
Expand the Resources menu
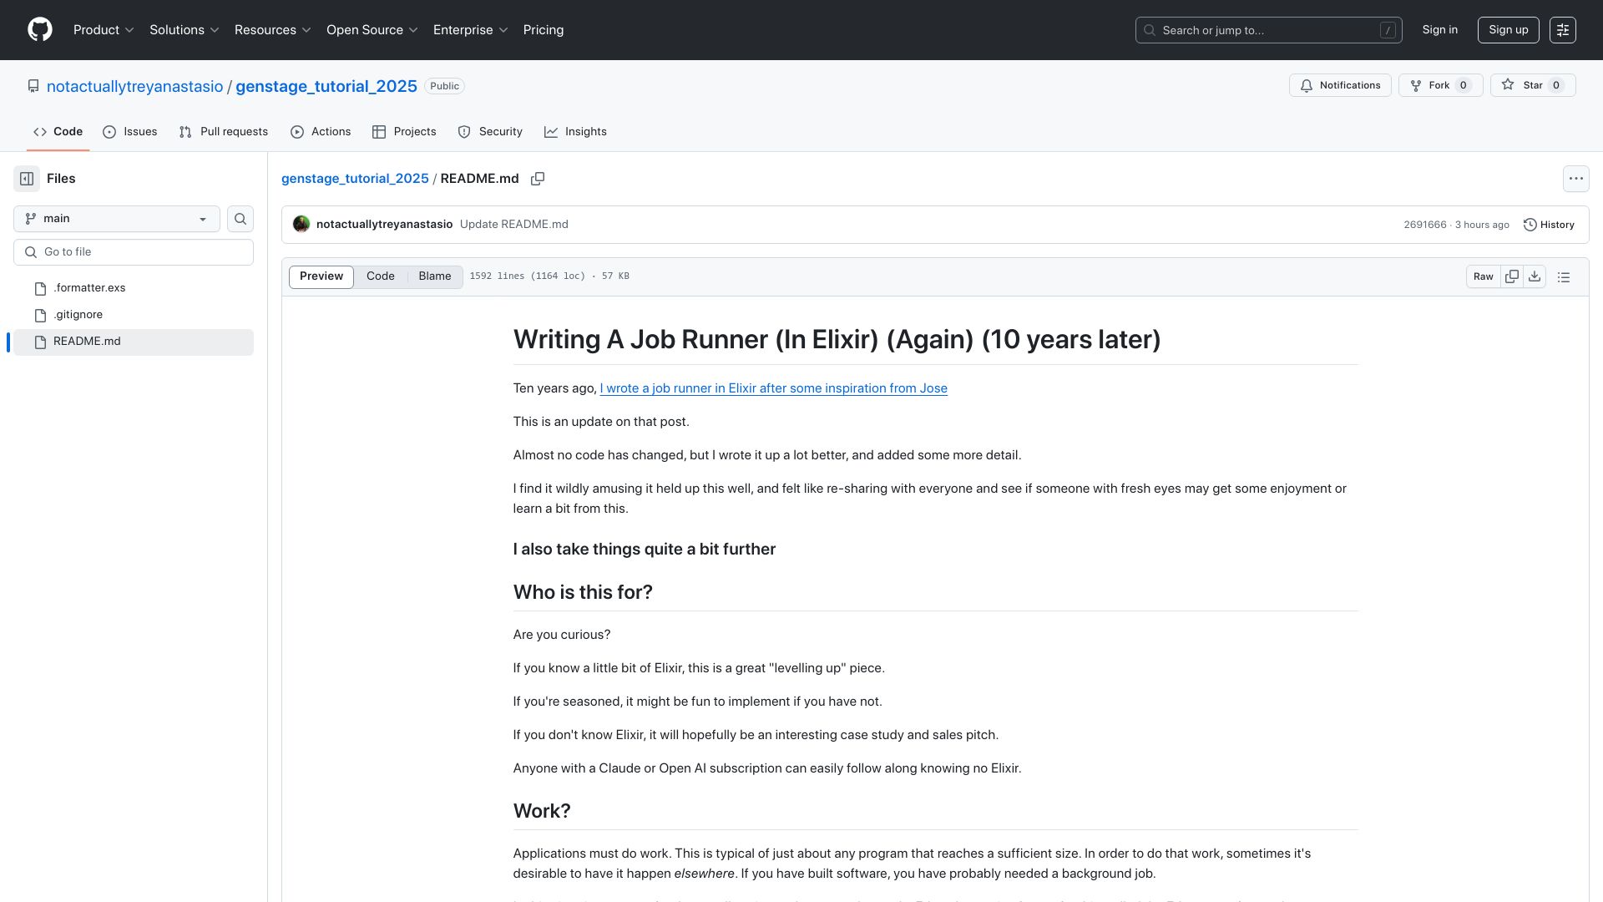pos(272,30)
